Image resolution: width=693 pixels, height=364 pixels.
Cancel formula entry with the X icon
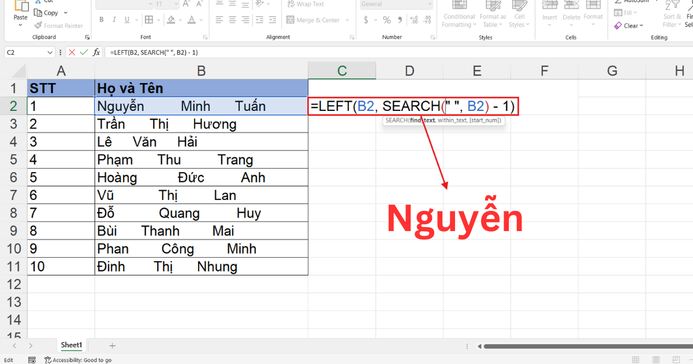[72, 52]
